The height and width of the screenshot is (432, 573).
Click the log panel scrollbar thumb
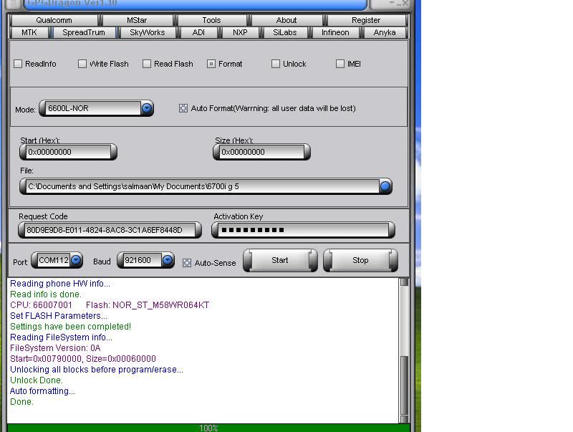click(404, 385)
